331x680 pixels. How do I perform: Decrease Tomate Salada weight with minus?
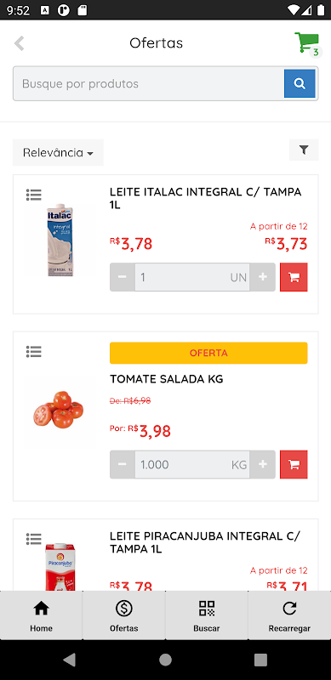tap(123, 464)
